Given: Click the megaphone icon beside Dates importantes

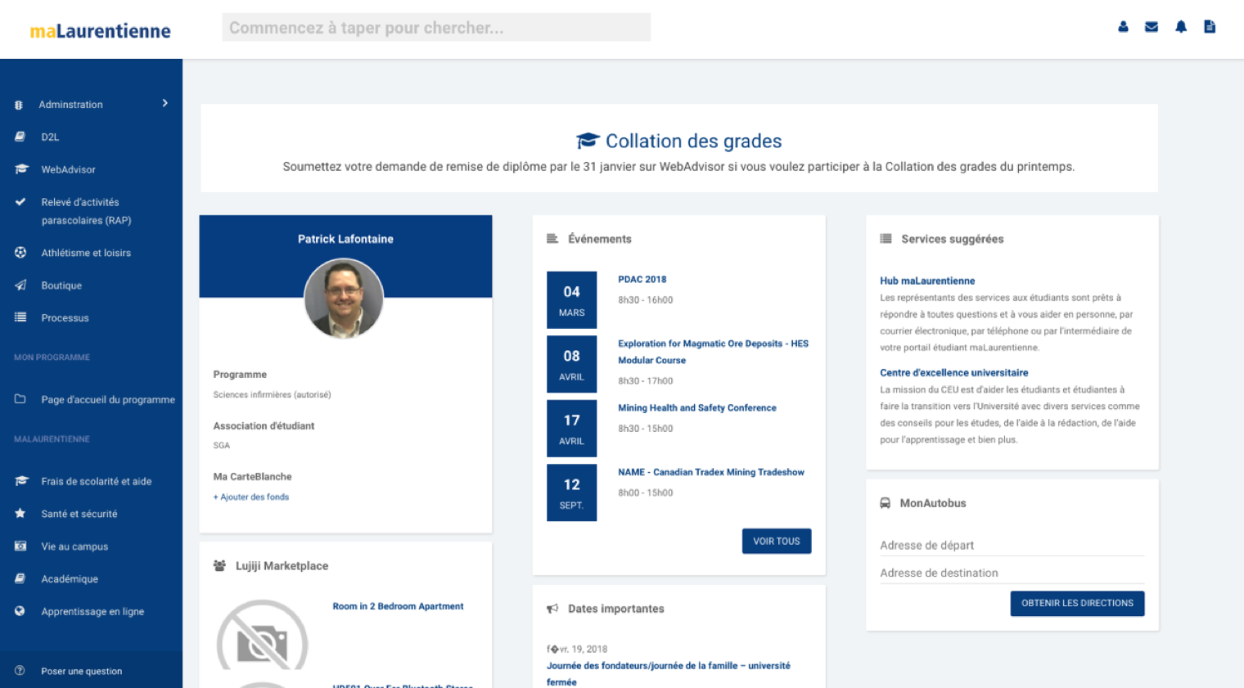Looking at the screenshot, I should (x=552, y=609).
